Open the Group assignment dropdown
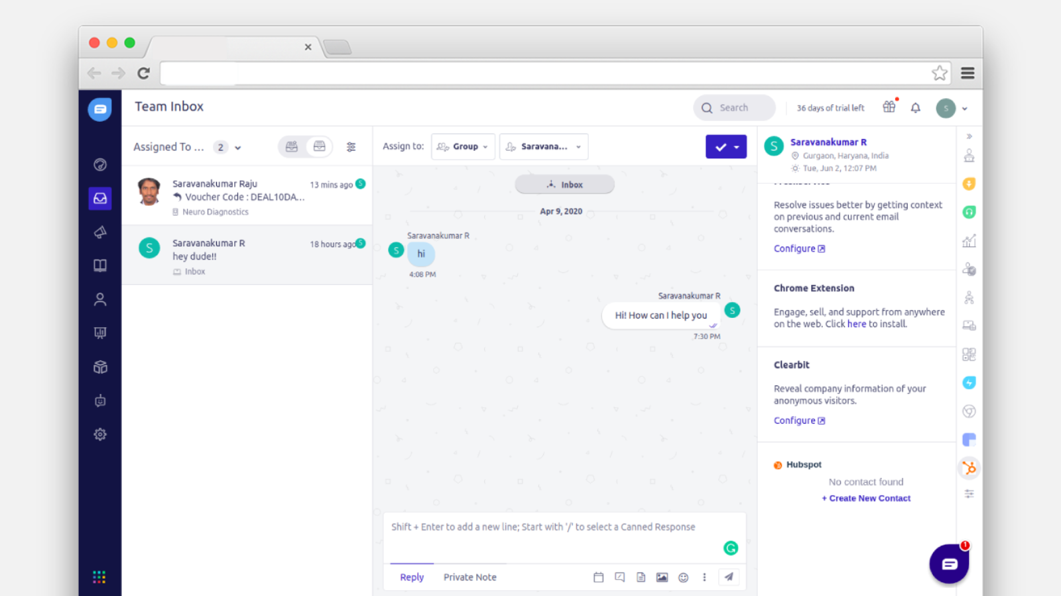The image size is (1061, 596). coord(463,146)
